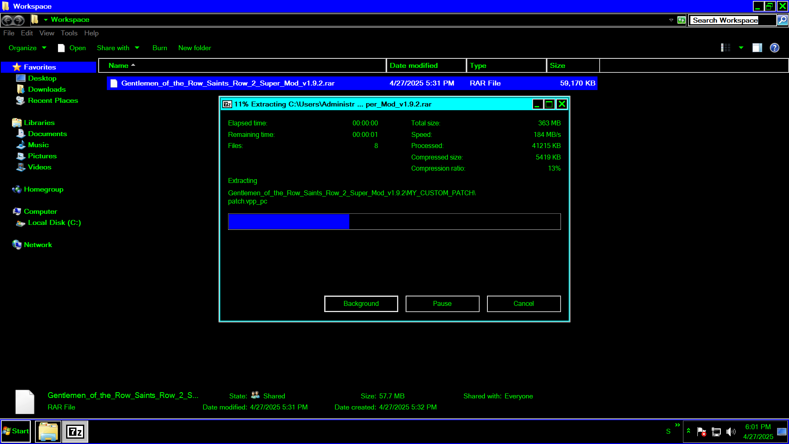Click the search magnifier icon
The width and height of the screenshot is (789, 444).
(x=782, y=20)
